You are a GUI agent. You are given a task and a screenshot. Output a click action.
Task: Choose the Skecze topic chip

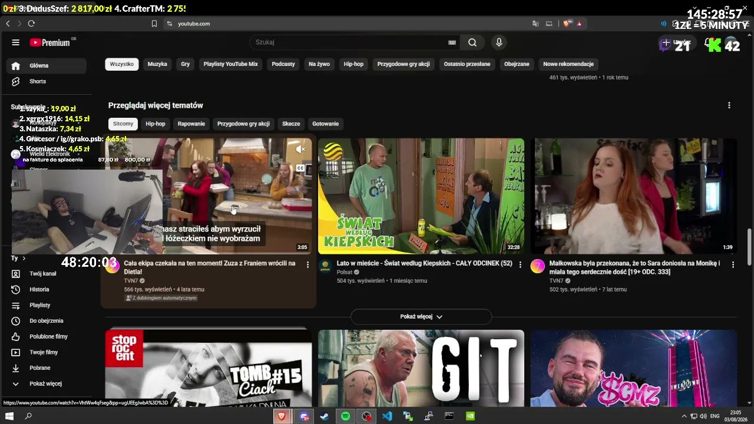(x=291, y=124)
